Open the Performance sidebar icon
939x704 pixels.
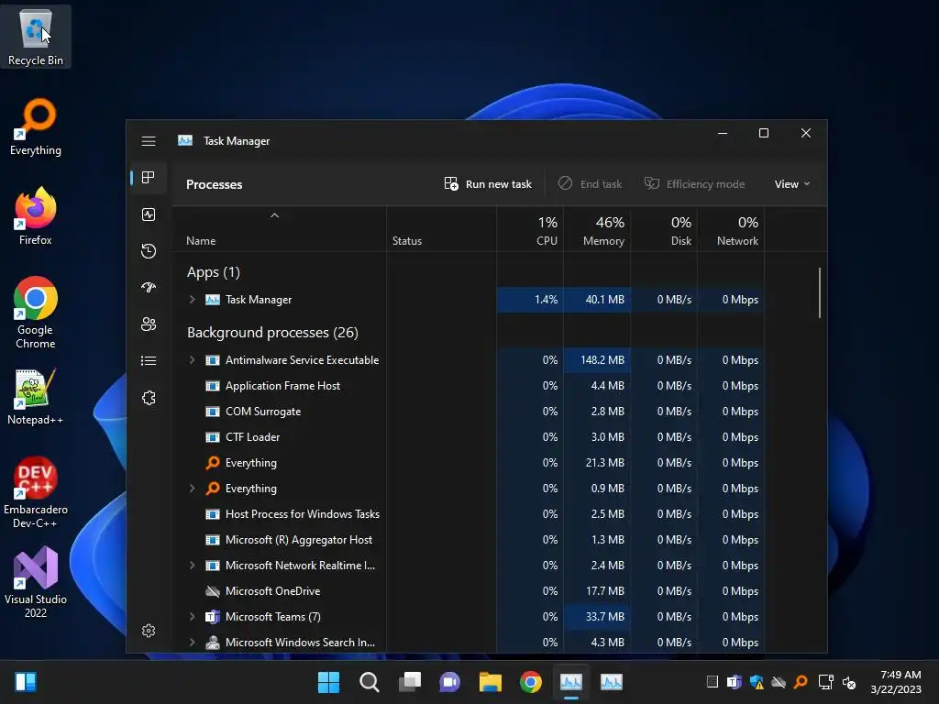point(149,214)
